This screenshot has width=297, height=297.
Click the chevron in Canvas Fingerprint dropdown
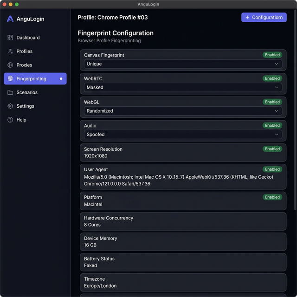click(277, 64)
